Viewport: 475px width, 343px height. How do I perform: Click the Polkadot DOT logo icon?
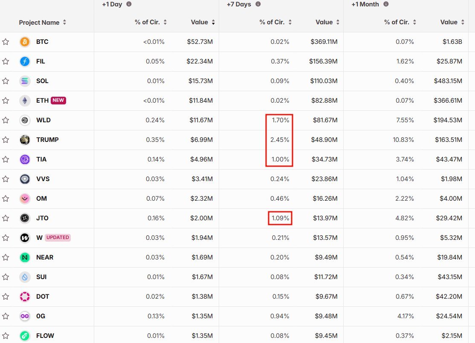click(x=25, y=297)
